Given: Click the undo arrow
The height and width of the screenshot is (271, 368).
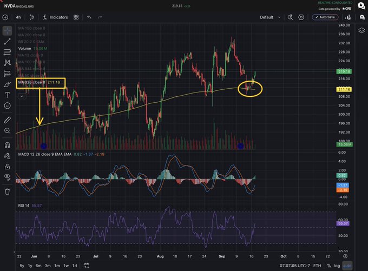Looking at the screenshot, I should tap(89, 17).
